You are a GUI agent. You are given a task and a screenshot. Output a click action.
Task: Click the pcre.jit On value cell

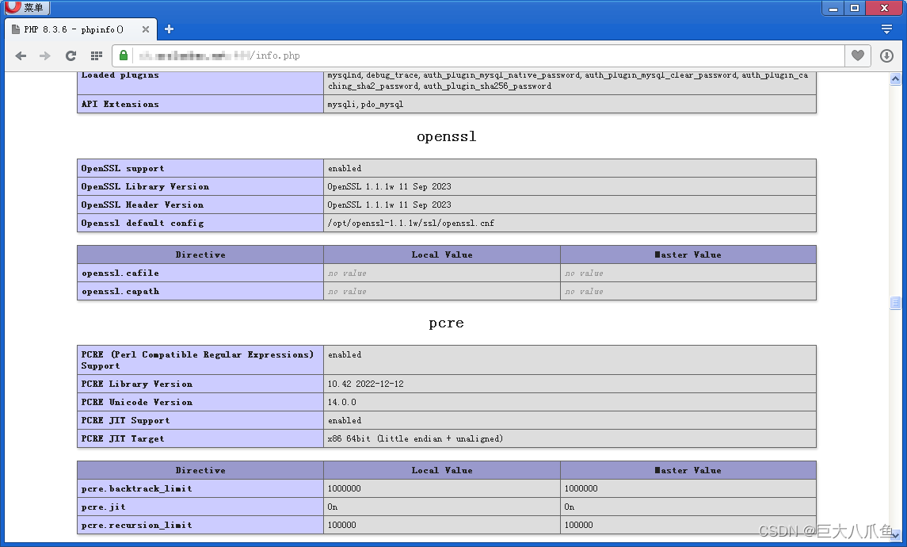point(440,507)
